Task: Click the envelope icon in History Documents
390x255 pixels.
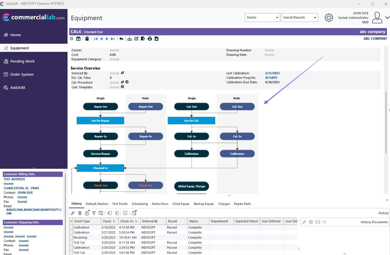Action: pyautogui.click(x=318, y=222)
